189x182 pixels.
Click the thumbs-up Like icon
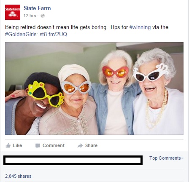point(8,145)
